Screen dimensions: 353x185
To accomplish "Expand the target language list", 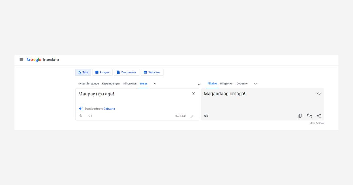I will click(255, 84).
